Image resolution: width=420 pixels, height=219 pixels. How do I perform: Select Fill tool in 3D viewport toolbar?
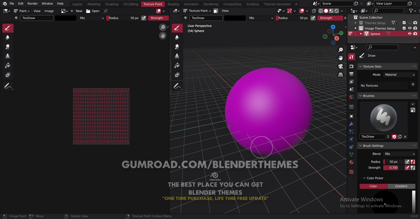click(177, 65)
